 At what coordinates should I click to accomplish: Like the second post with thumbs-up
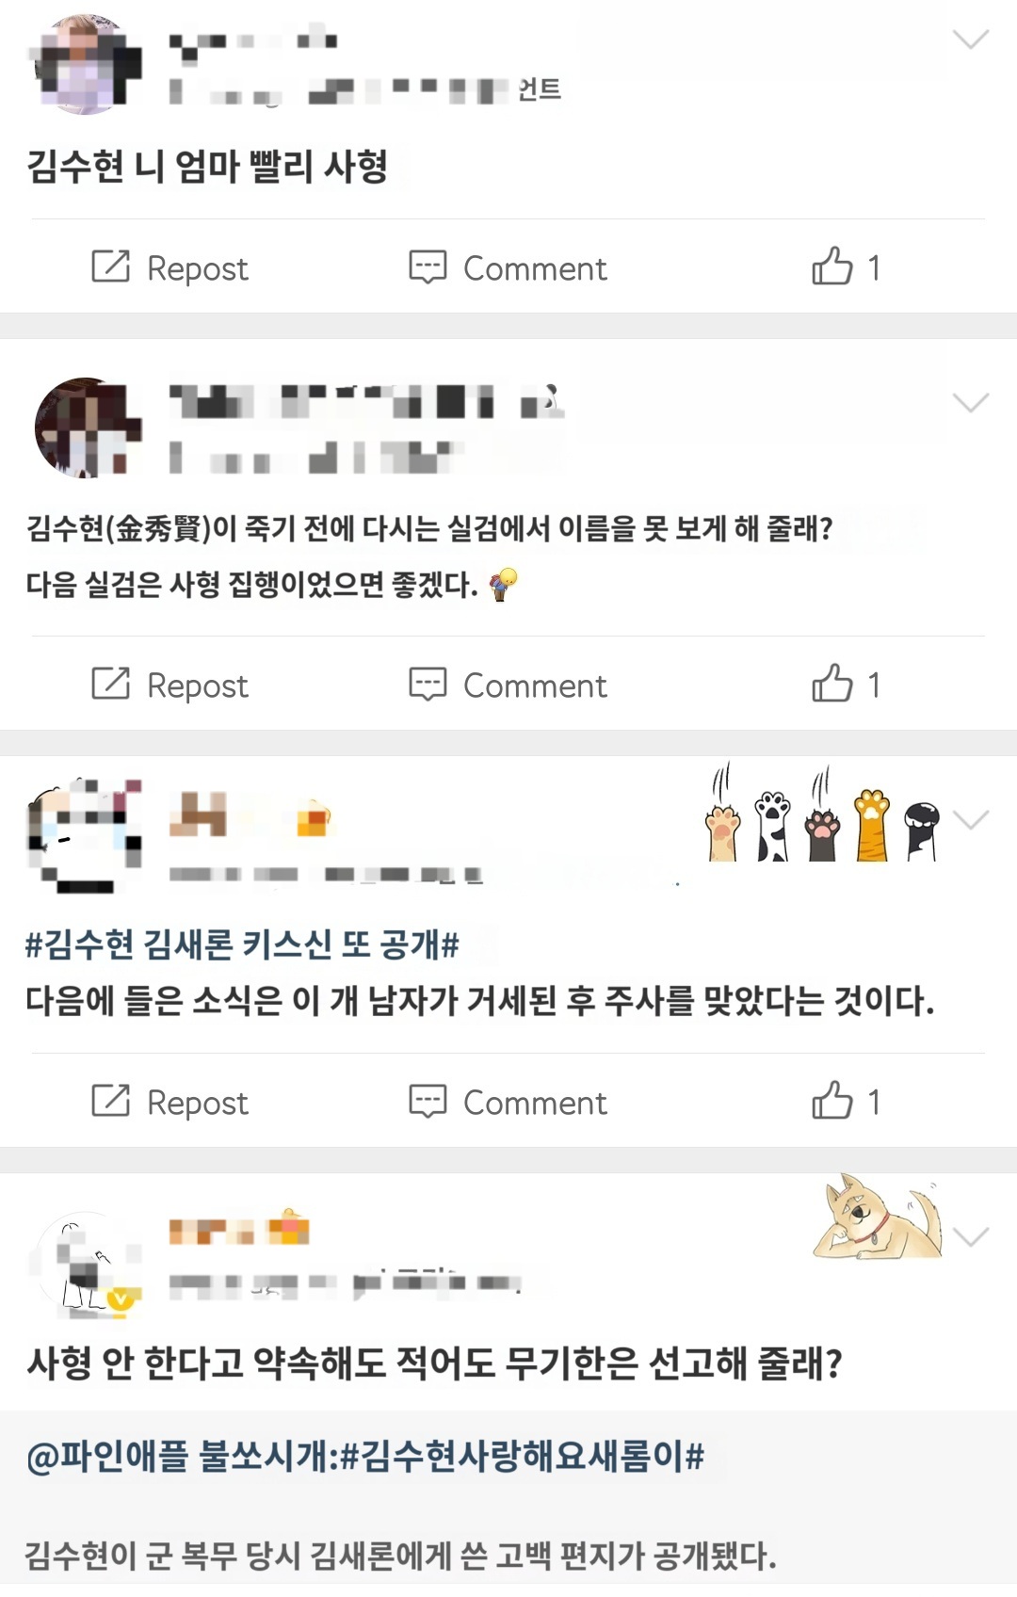point(832,684)
